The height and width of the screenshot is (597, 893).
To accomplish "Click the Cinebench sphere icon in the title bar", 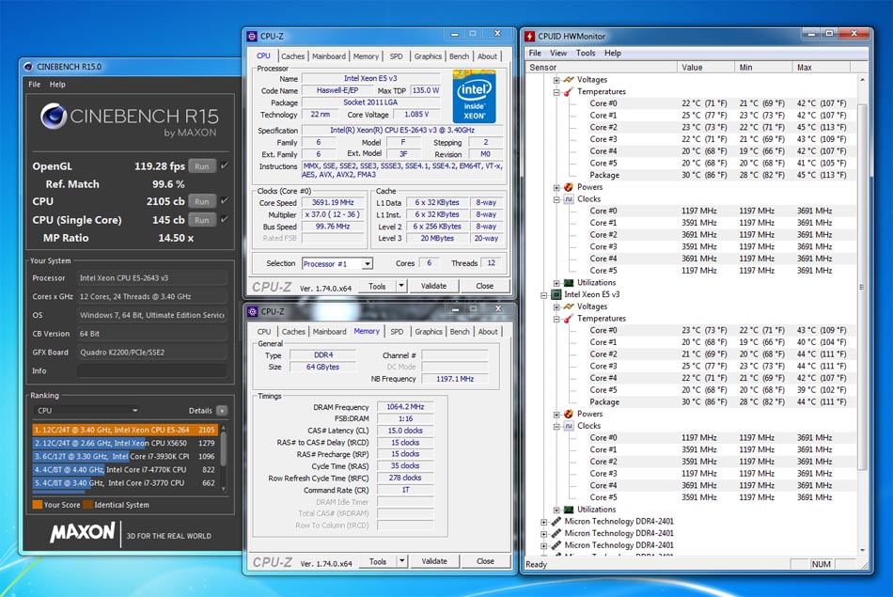I will coord(28,67).
